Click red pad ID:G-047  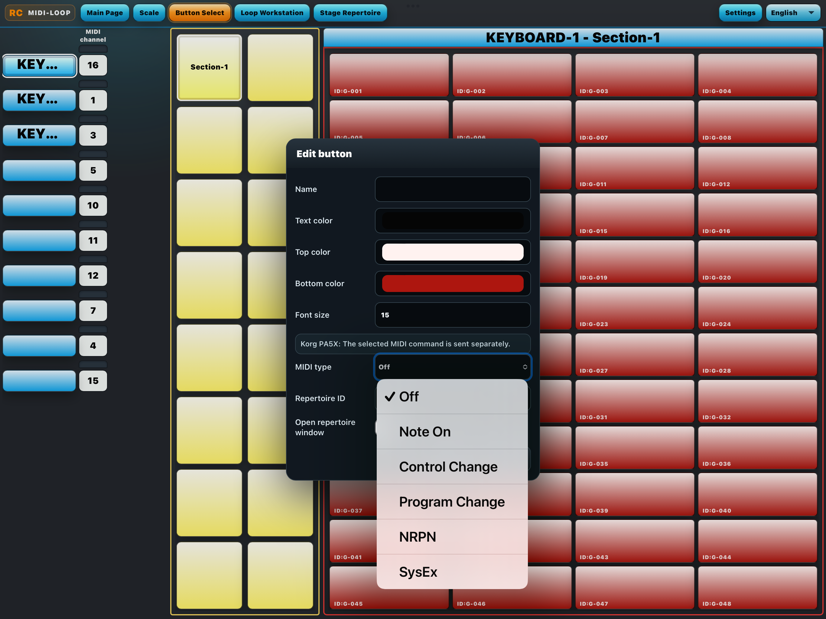(x=634, y=588)
